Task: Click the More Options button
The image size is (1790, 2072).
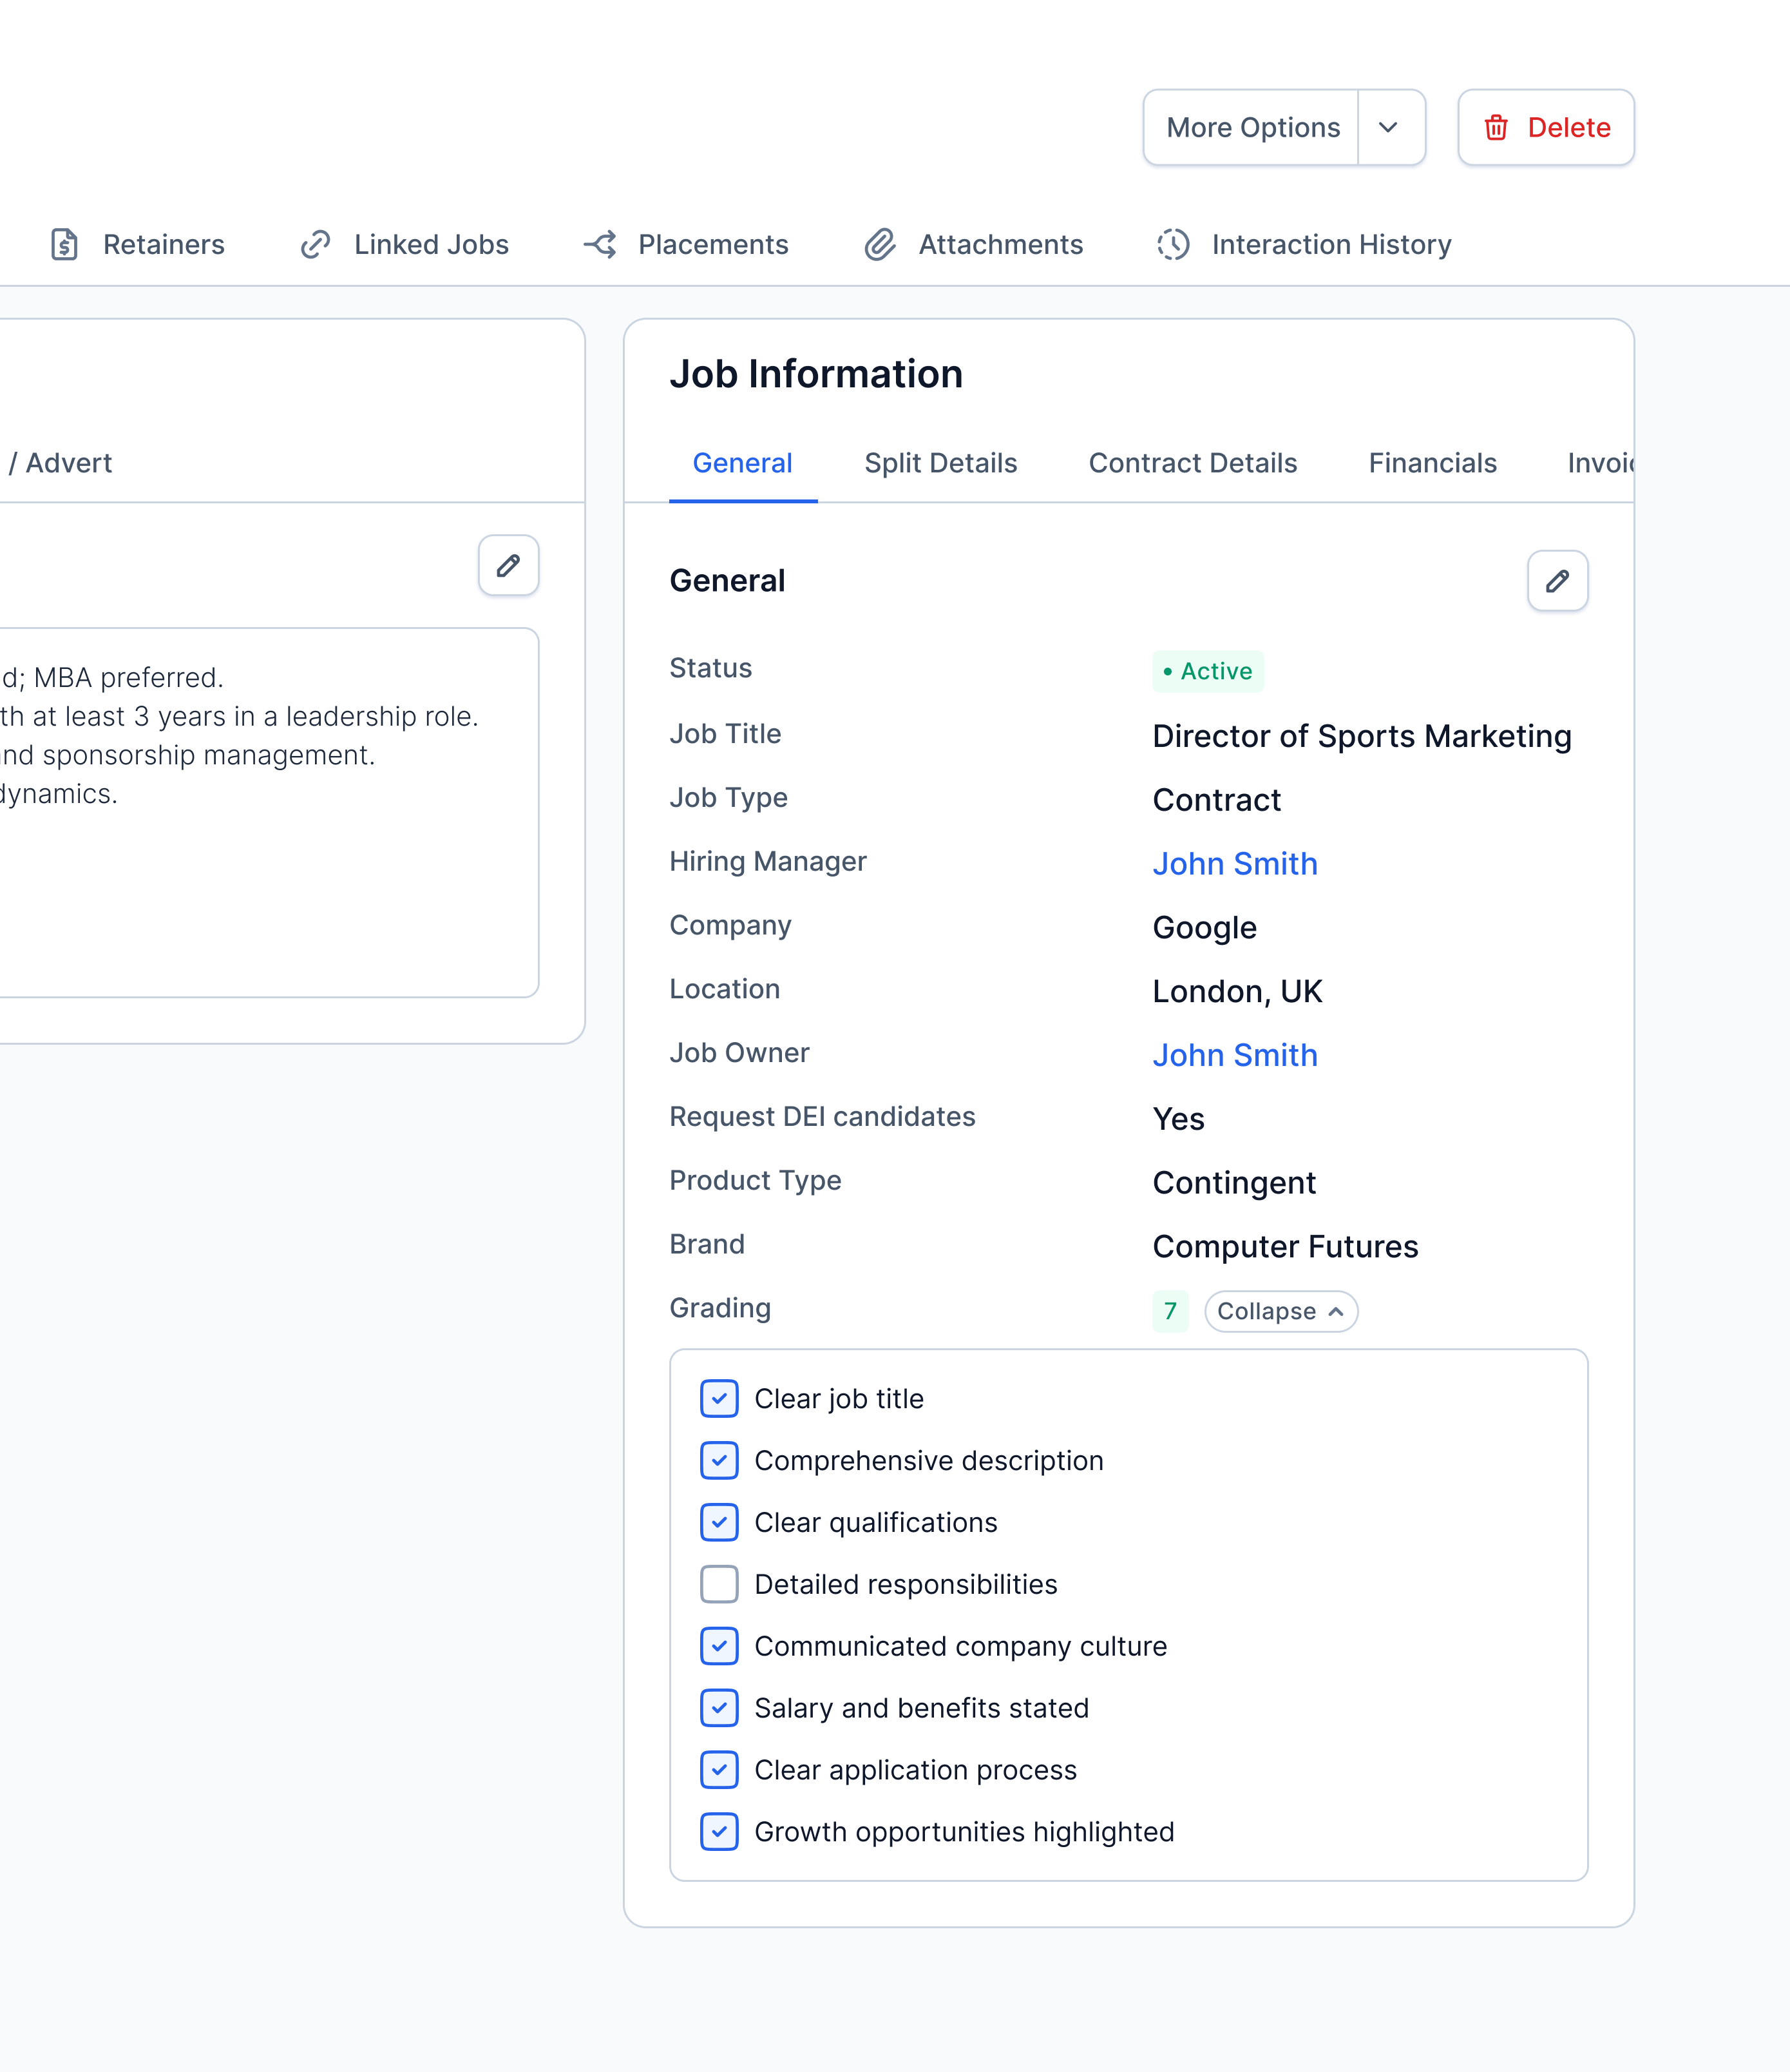Action: pos(1252,127)
